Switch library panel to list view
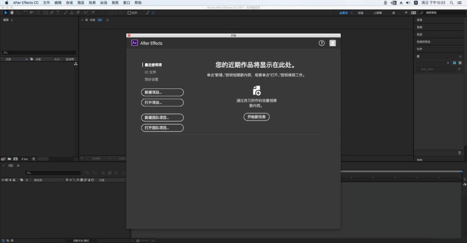 click(x=460, y=63)
